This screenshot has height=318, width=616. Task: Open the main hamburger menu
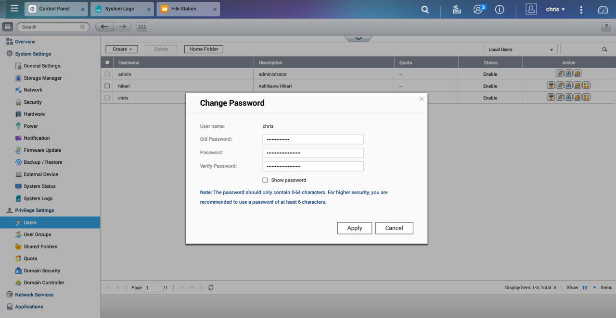(14, 9)
